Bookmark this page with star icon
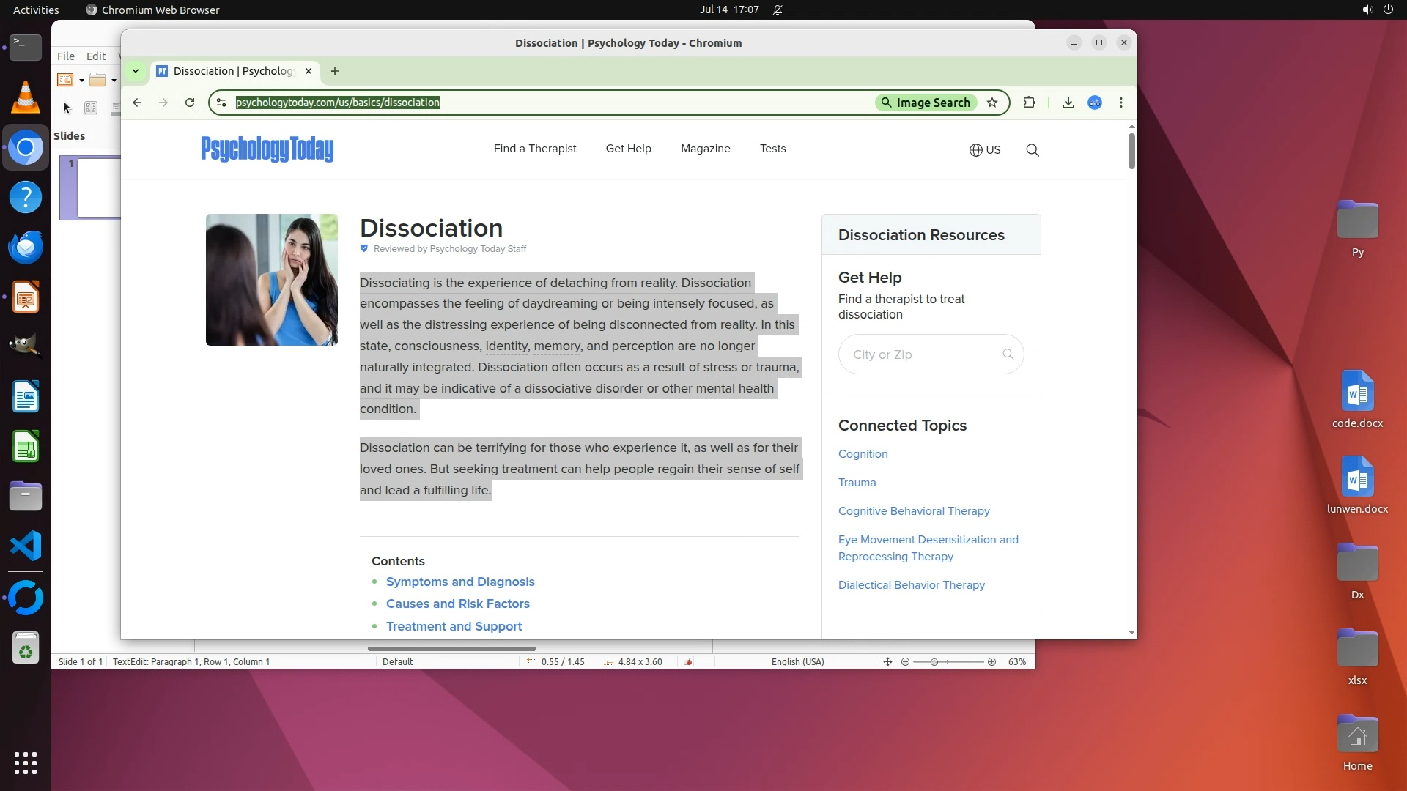This screenshot has width=1407, height=791. point(992,103)
